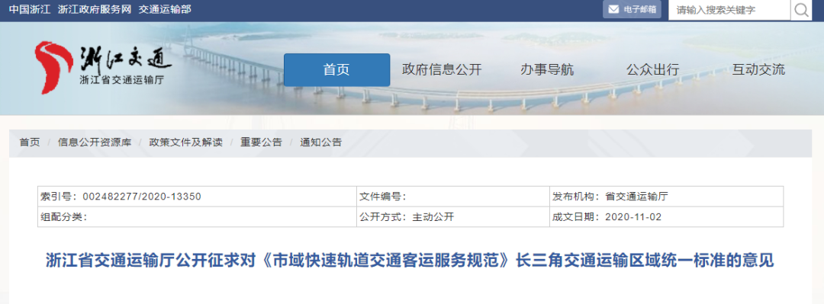
Task: Open the 公众出行 navigation menu
Action: coord(652,70)
